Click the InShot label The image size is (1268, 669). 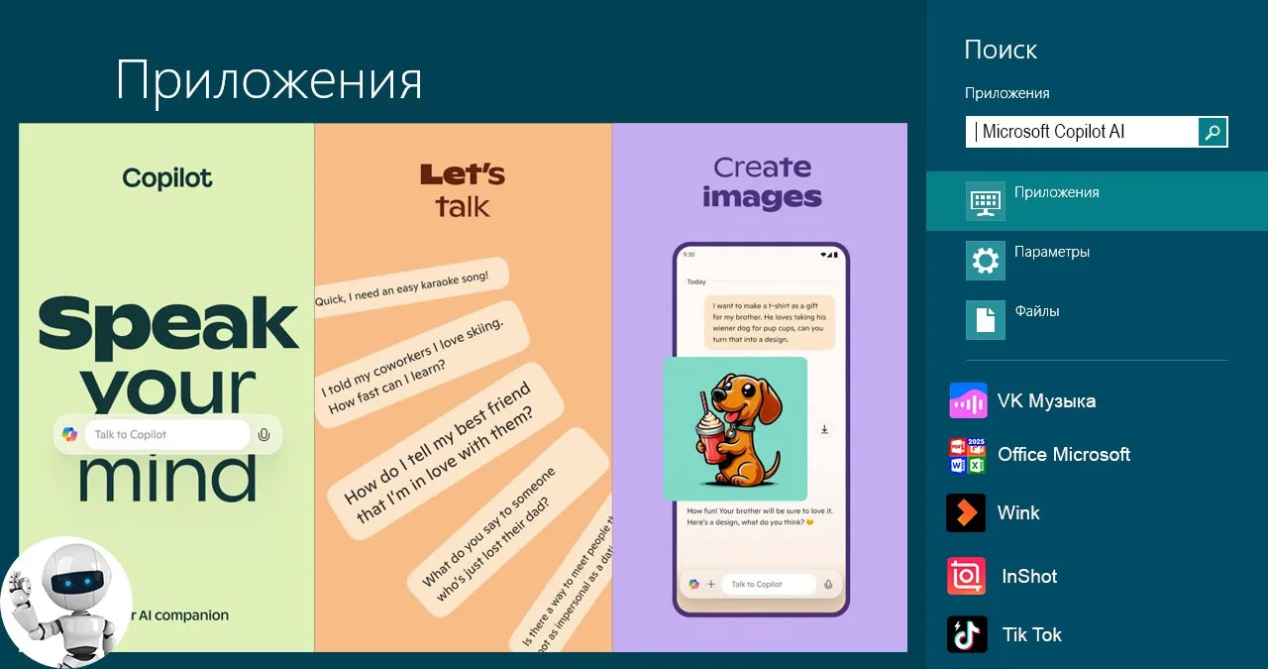coord(1029,576)
